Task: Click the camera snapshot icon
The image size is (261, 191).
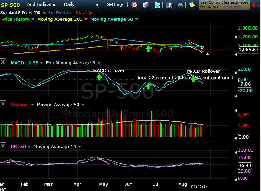Action: [181, 5]
